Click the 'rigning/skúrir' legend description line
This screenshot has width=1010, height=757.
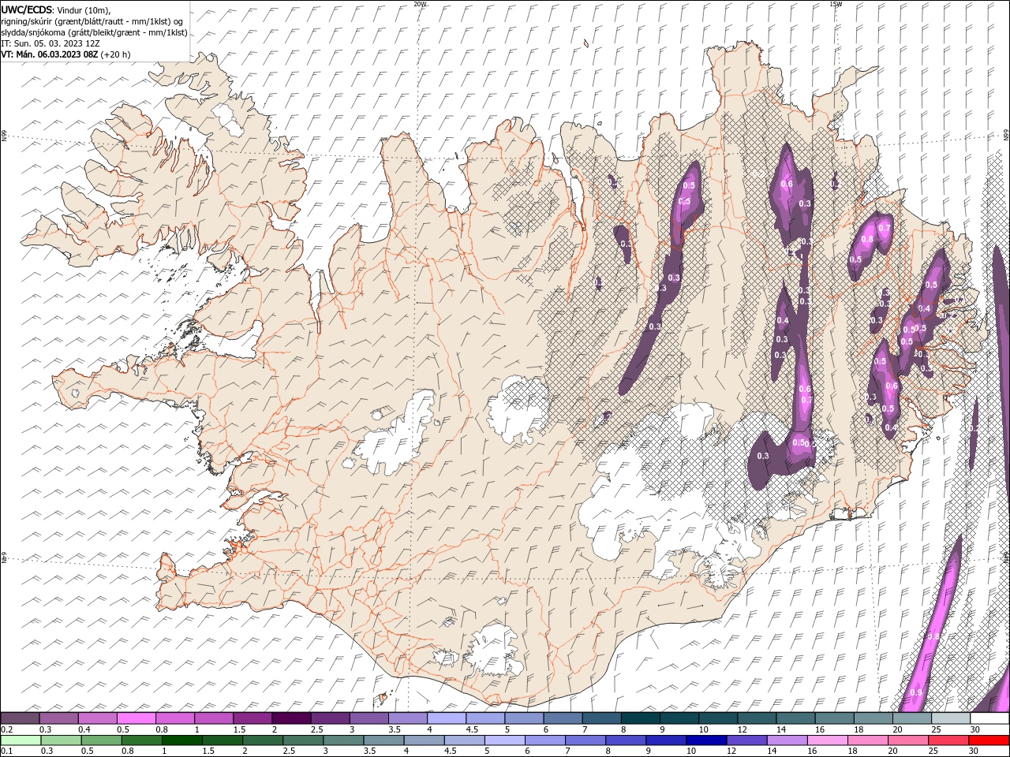click(92, 21)
